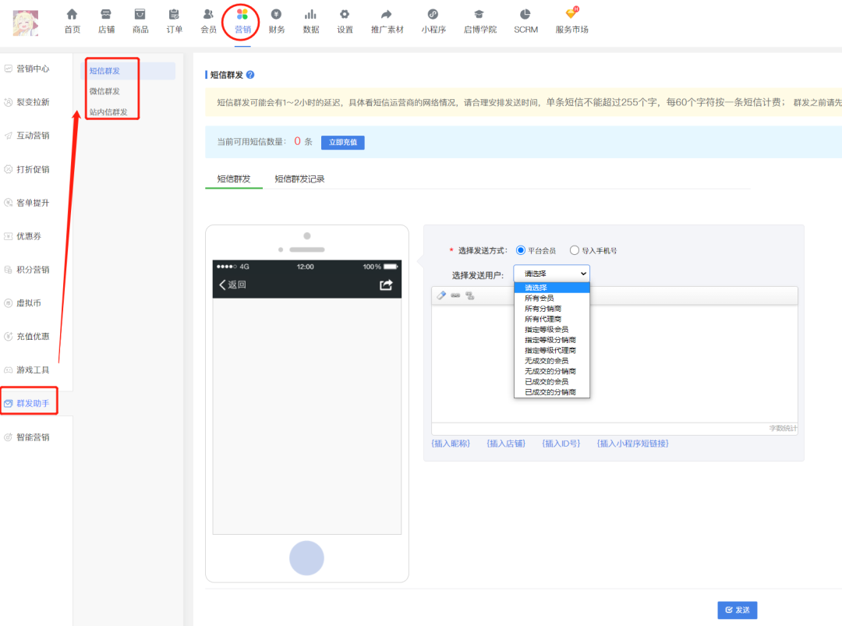The width and height of the screenshot is (842, 626).
Task: Click the insert link icon in editor toolbar
Action: [455, 295]
